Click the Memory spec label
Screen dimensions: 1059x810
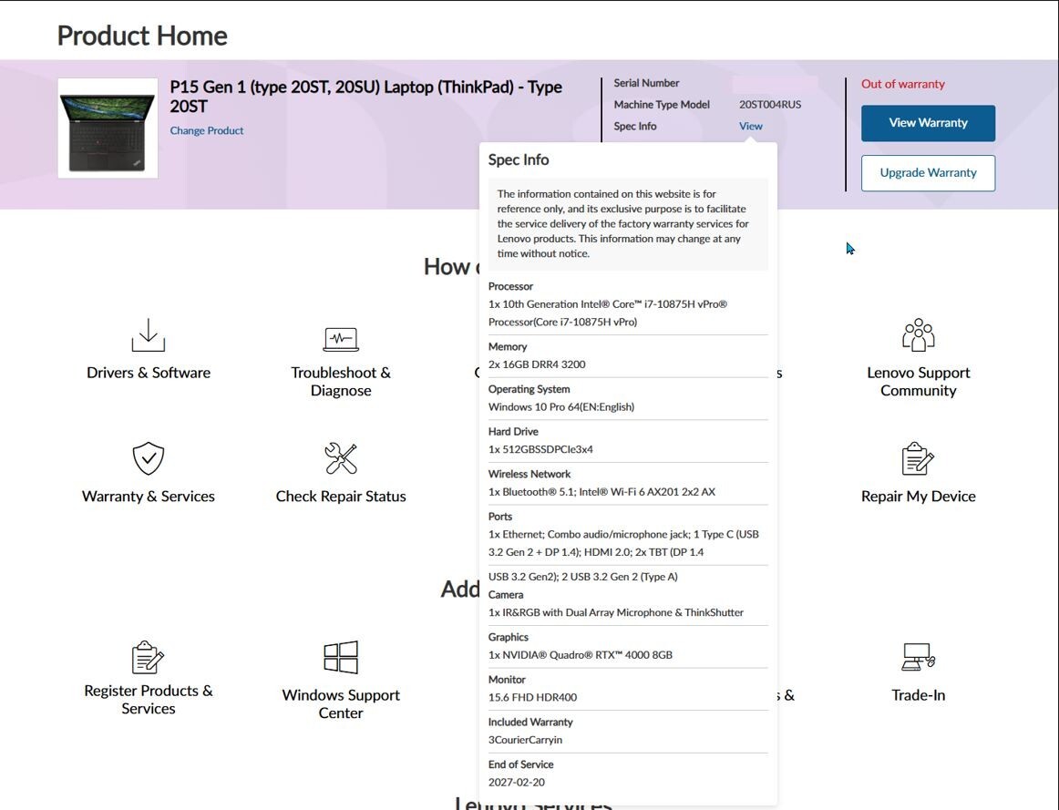tap(508, 347)
